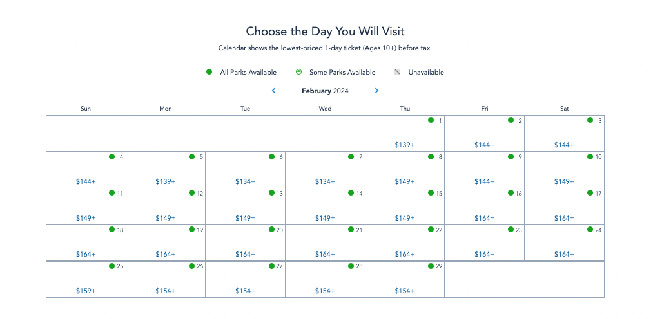Screen dimensions: 662x319
Task: Choose February 3 for your visit
Action: tap(564, 134)
